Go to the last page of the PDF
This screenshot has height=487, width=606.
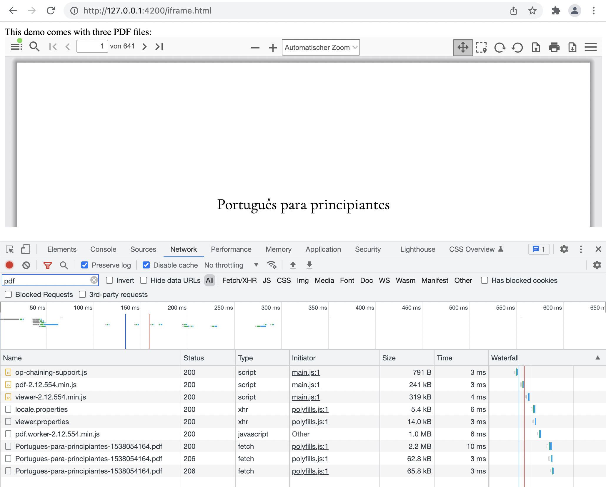[159, 46]
